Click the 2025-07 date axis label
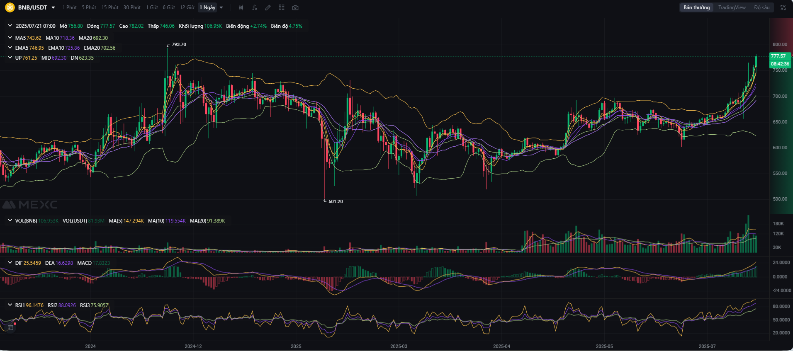Viewport: 793px width, 351px height. click(x=707, y=346)
